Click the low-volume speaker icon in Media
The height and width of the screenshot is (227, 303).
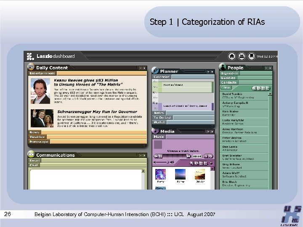(154, 162)
